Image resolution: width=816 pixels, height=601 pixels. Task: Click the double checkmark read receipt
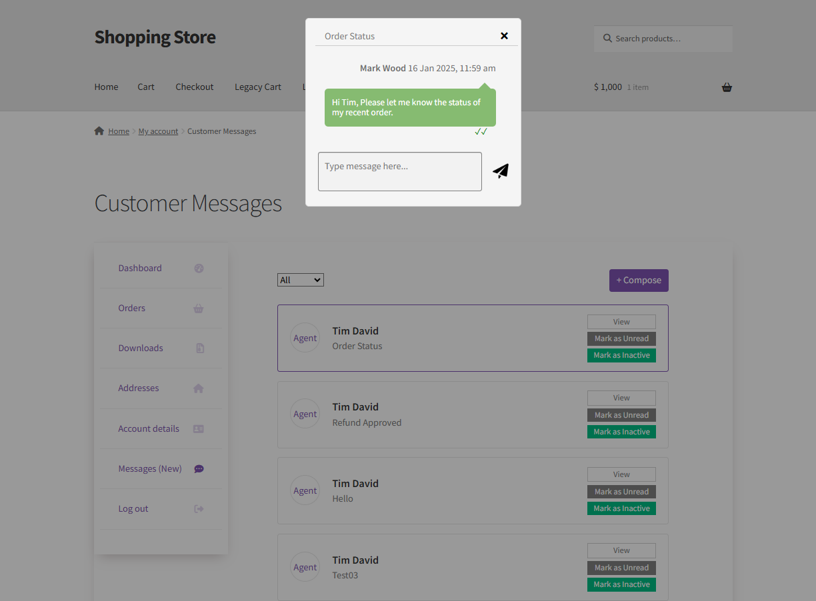click(x=481, y=132)
